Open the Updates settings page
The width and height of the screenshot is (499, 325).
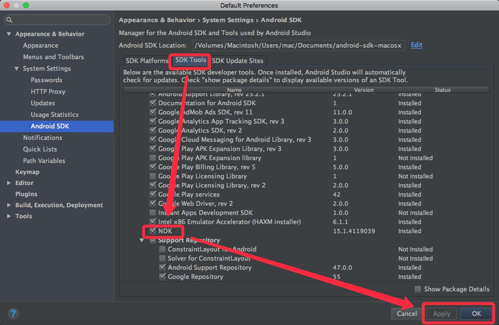[x=43, y=103]
